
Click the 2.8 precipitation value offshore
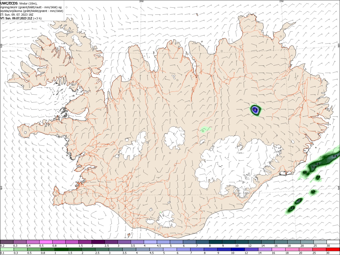tap(292, 208)
